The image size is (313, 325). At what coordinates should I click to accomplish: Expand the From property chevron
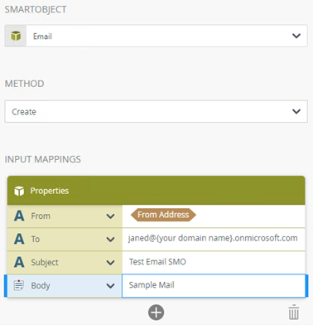click(x=110, y=216)
